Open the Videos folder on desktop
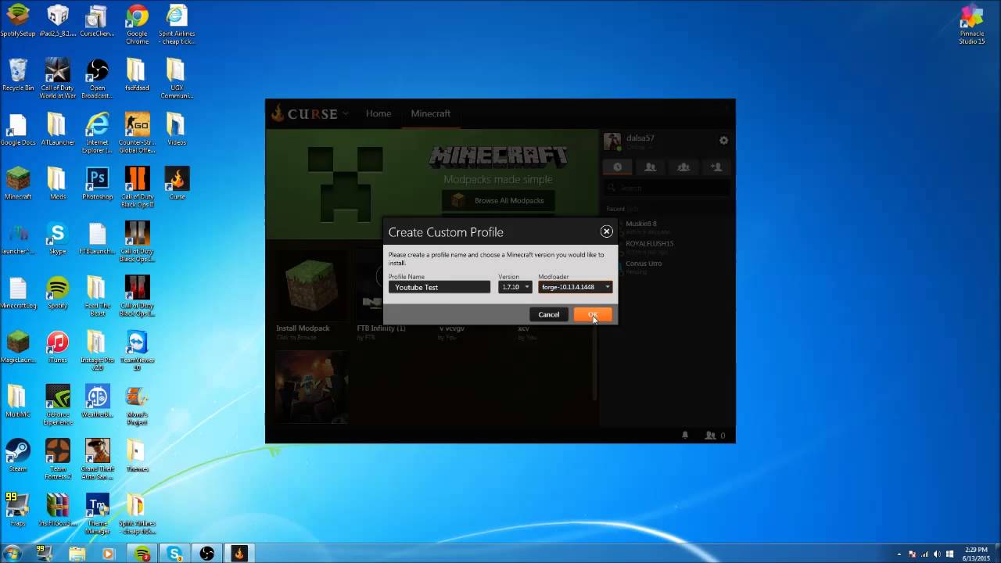The image size is (1001, 563). pyautogui.click(x=177, y=129)
